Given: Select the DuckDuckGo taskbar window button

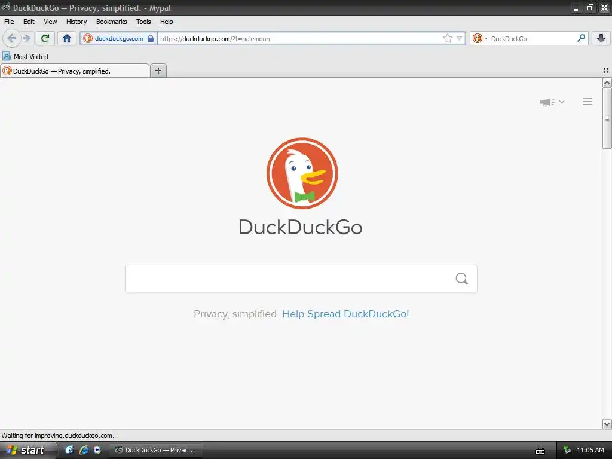Looking at the screenshot, I should point(155,450).
